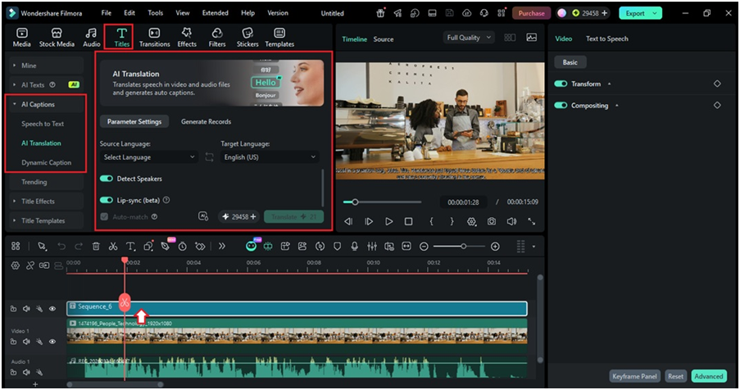Screen dimensions: 740x390
Task: Click the Advanced button
Action: [x=708, y=376]
